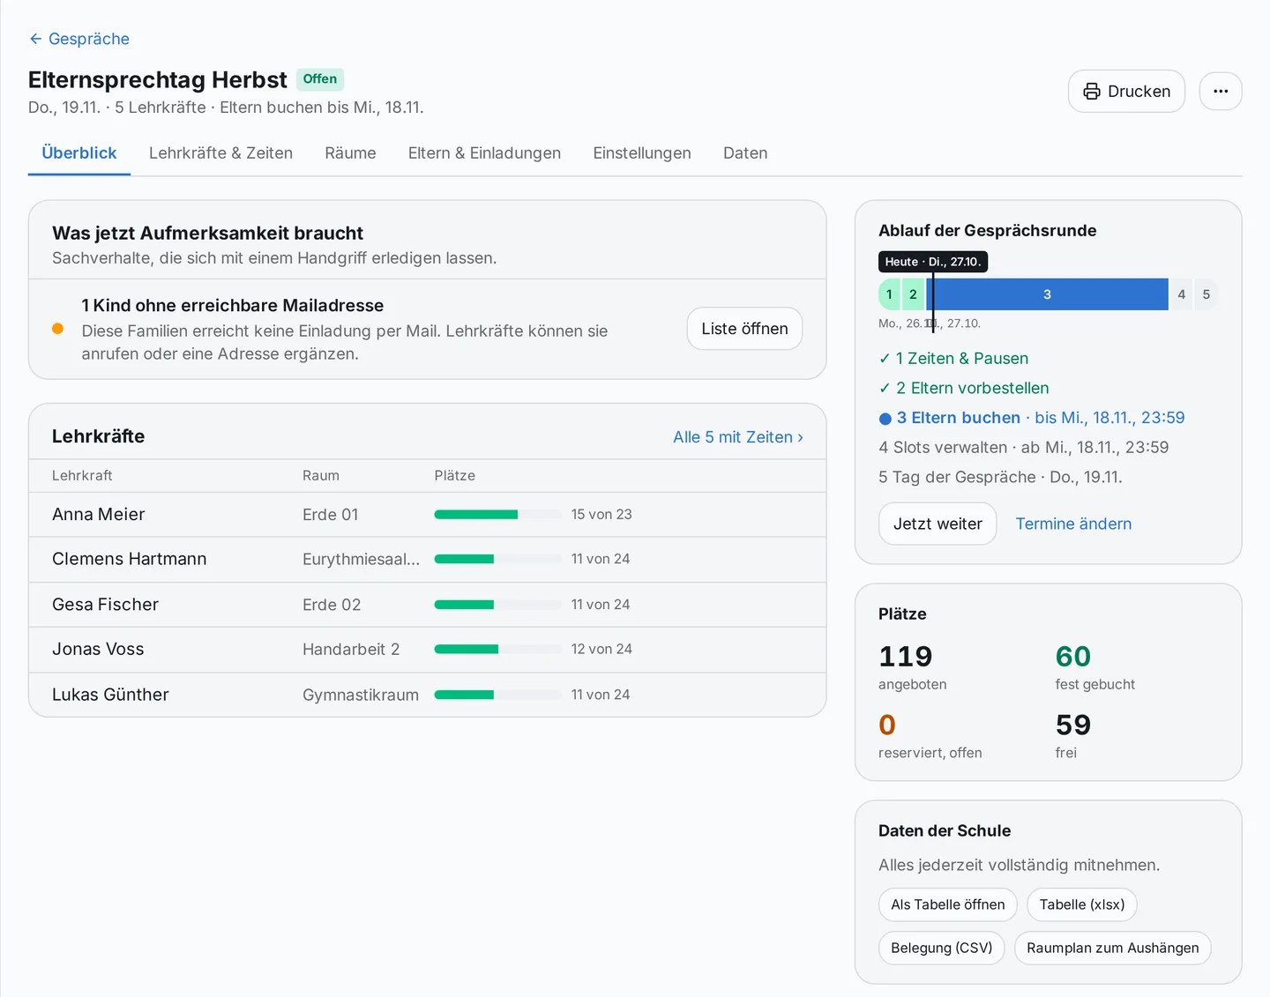Select phase 3 blue timeline segment
This screenshot has width=1270, height=997.
click(x=1048, y=294)
